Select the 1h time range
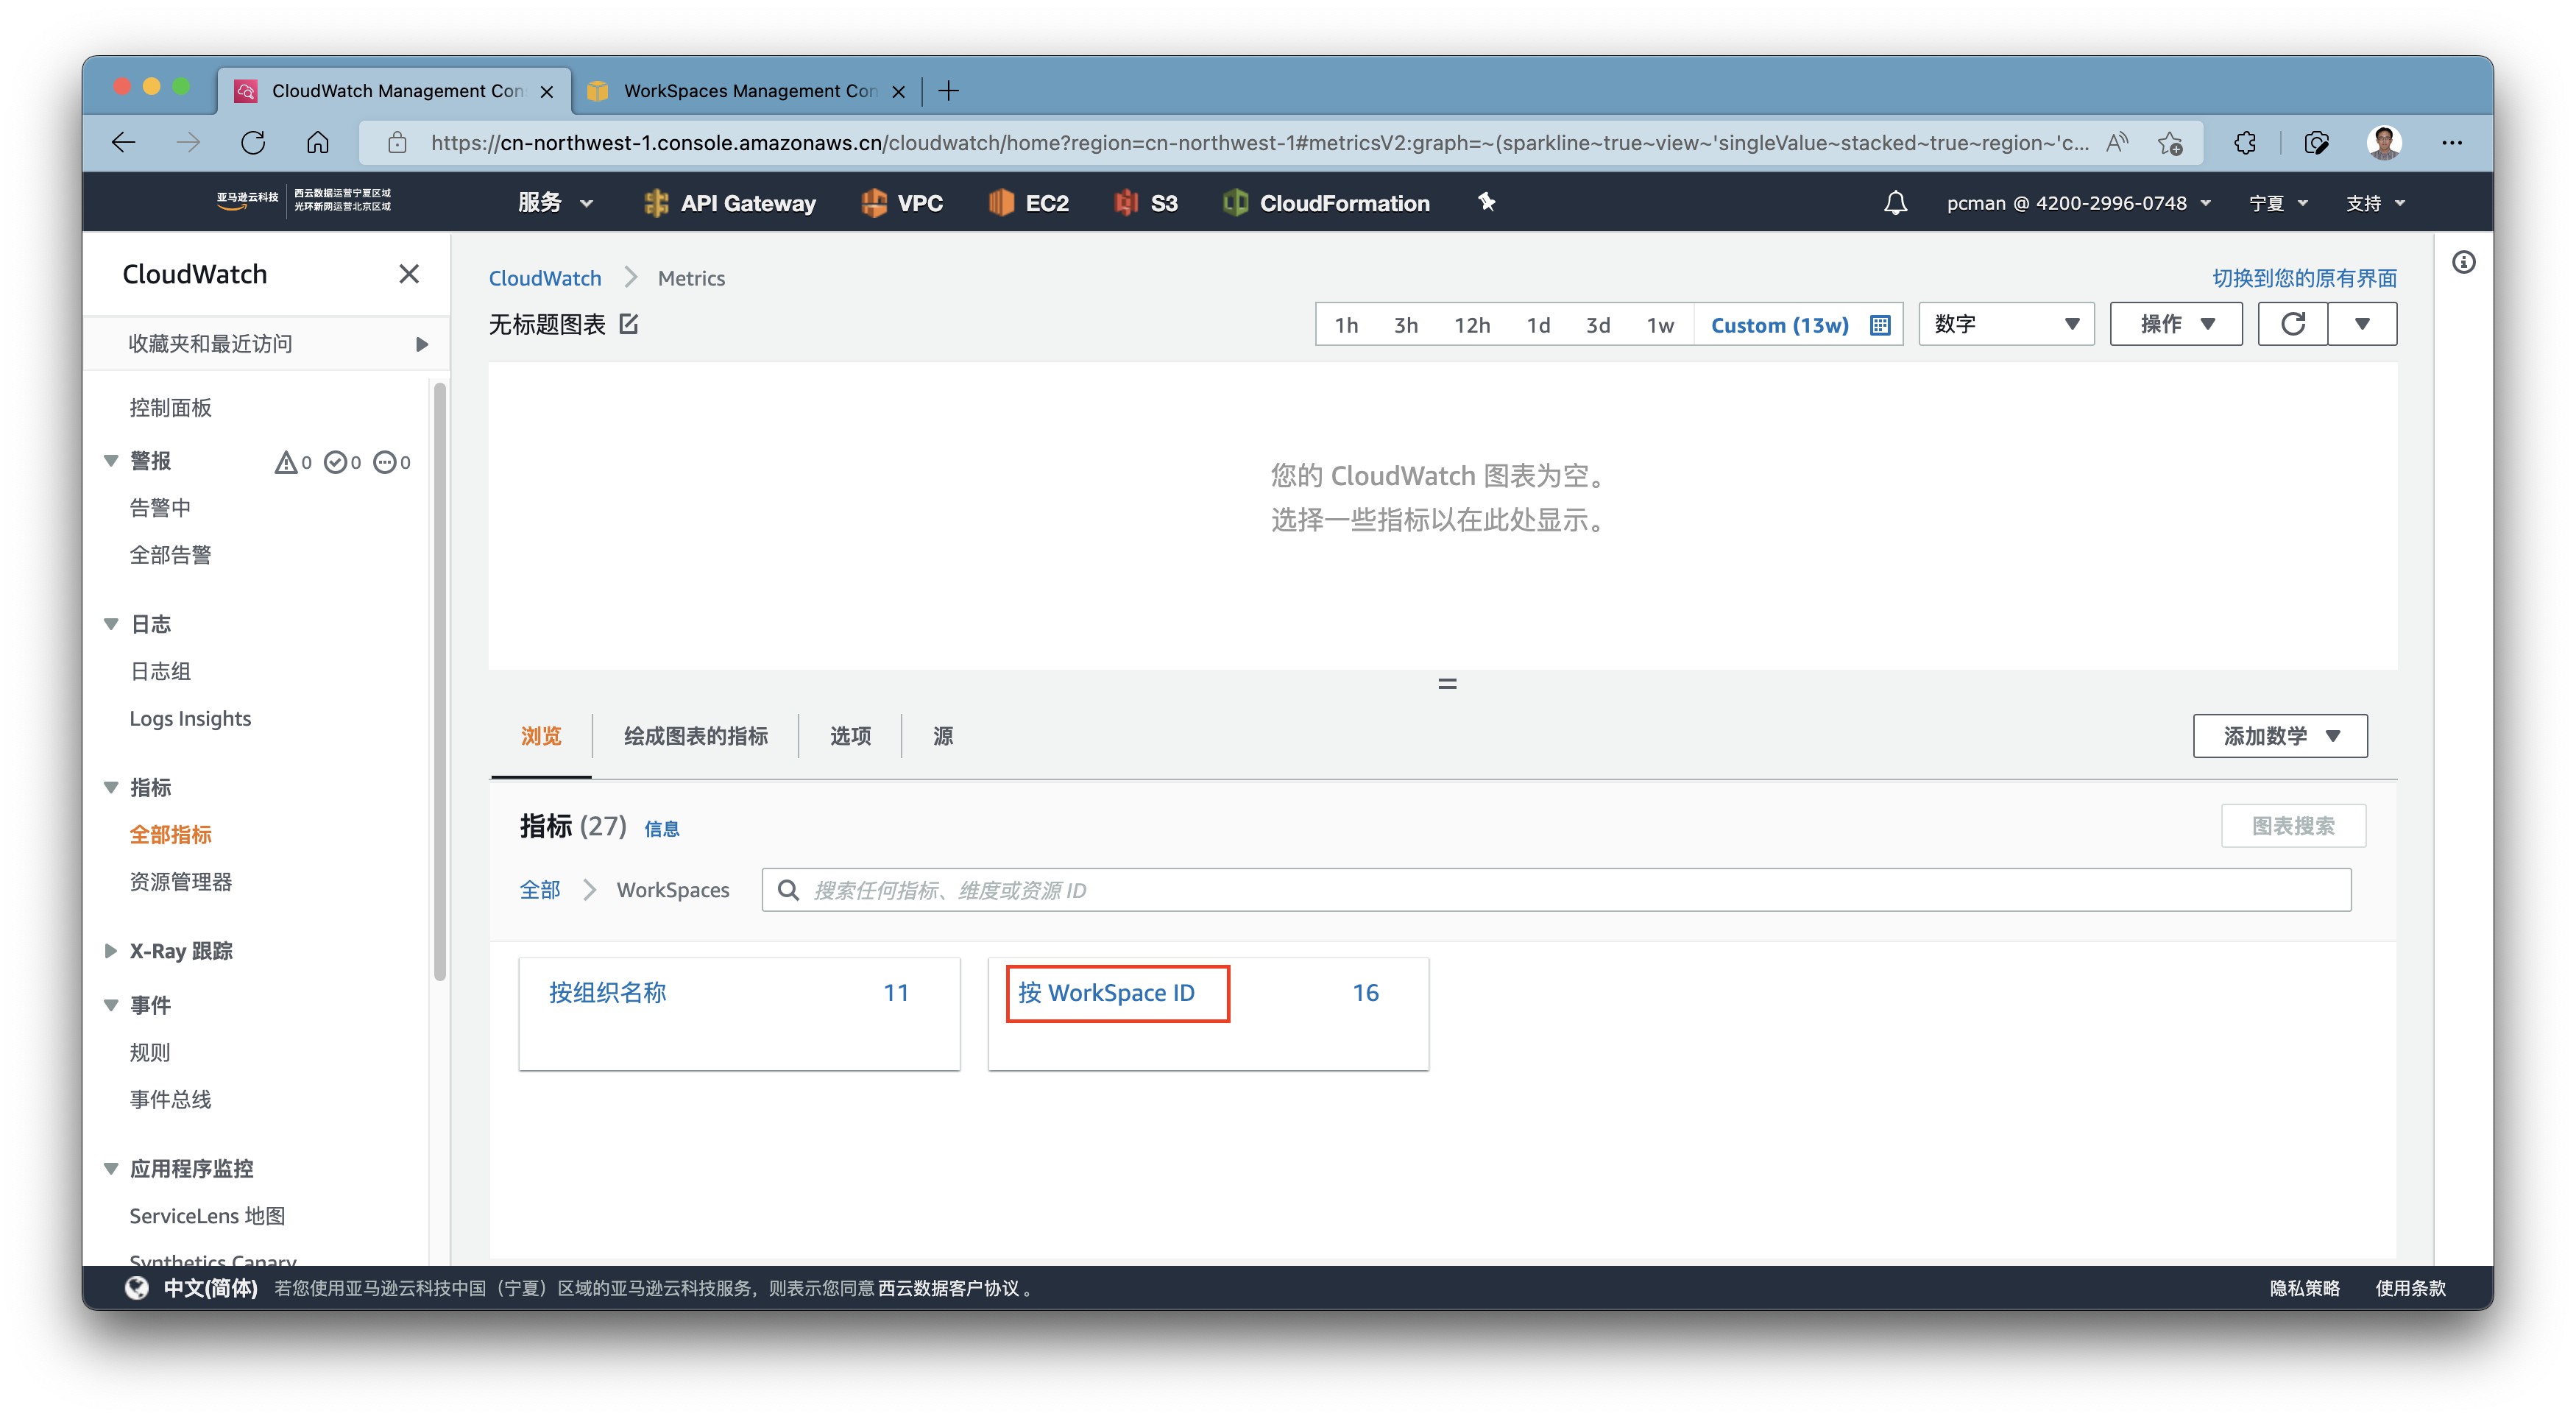This screenshot has height=1419, width=2576. click(1346, 325)
